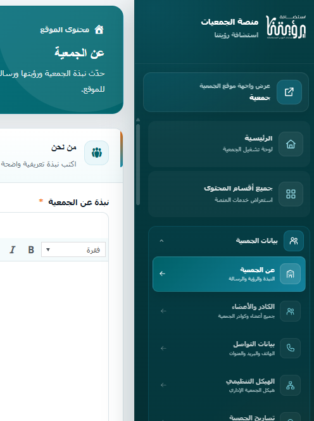This screenshot has width=314, height=421.
Task: Click arrow on الكادر والأعضاء row
Action: pos(163,311)
